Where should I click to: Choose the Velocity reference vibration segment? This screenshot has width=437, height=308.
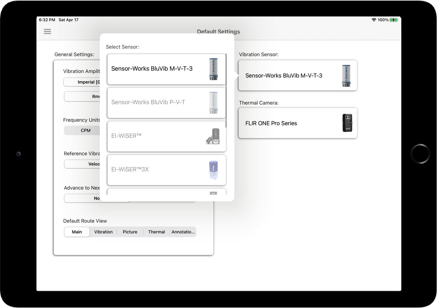point(82,164)
